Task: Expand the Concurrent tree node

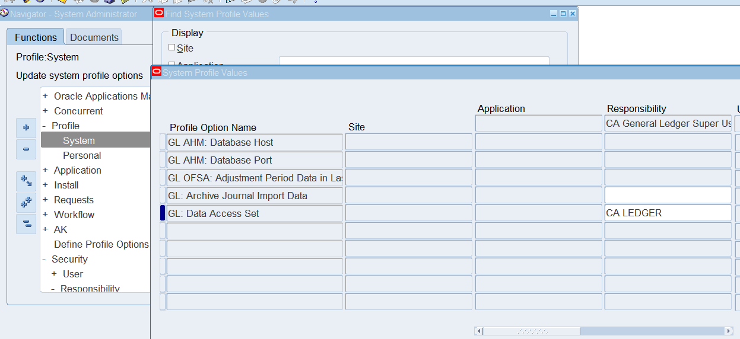Action: [x=45, y=111]
